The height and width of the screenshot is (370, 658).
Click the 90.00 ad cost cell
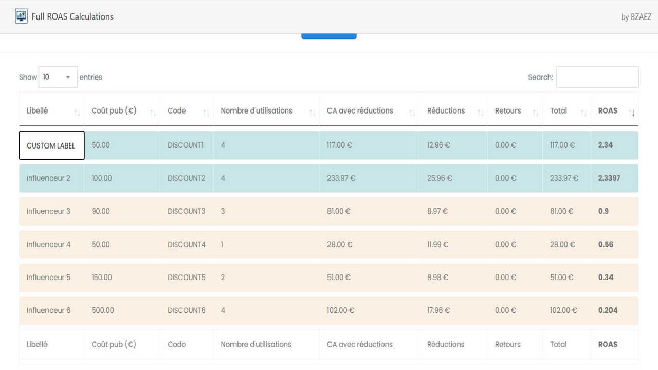pos(122,211)
